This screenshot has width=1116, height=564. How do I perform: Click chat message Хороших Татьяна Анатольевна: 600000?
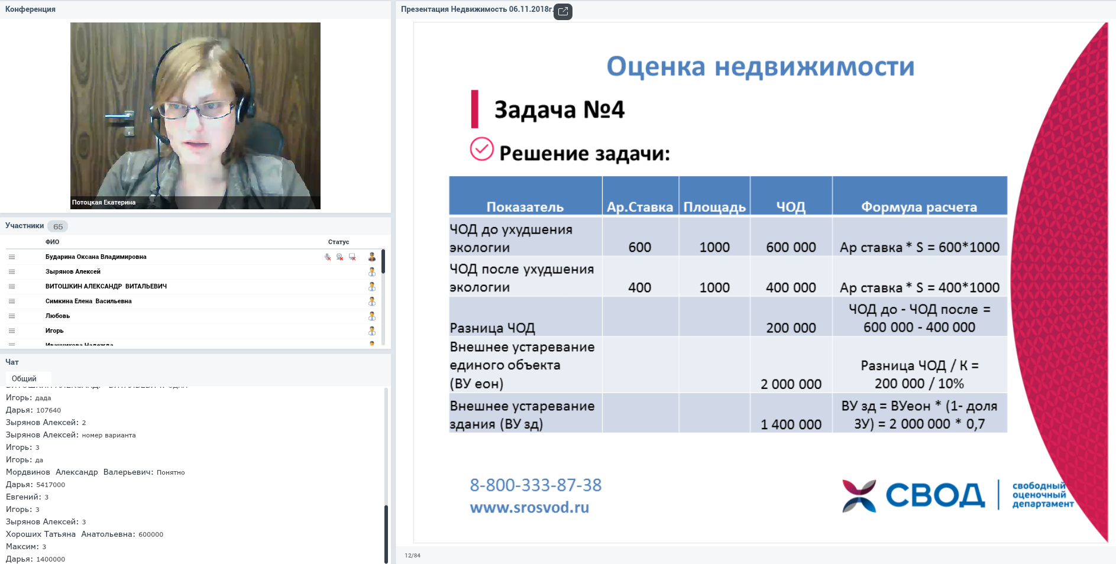point(85,534)
